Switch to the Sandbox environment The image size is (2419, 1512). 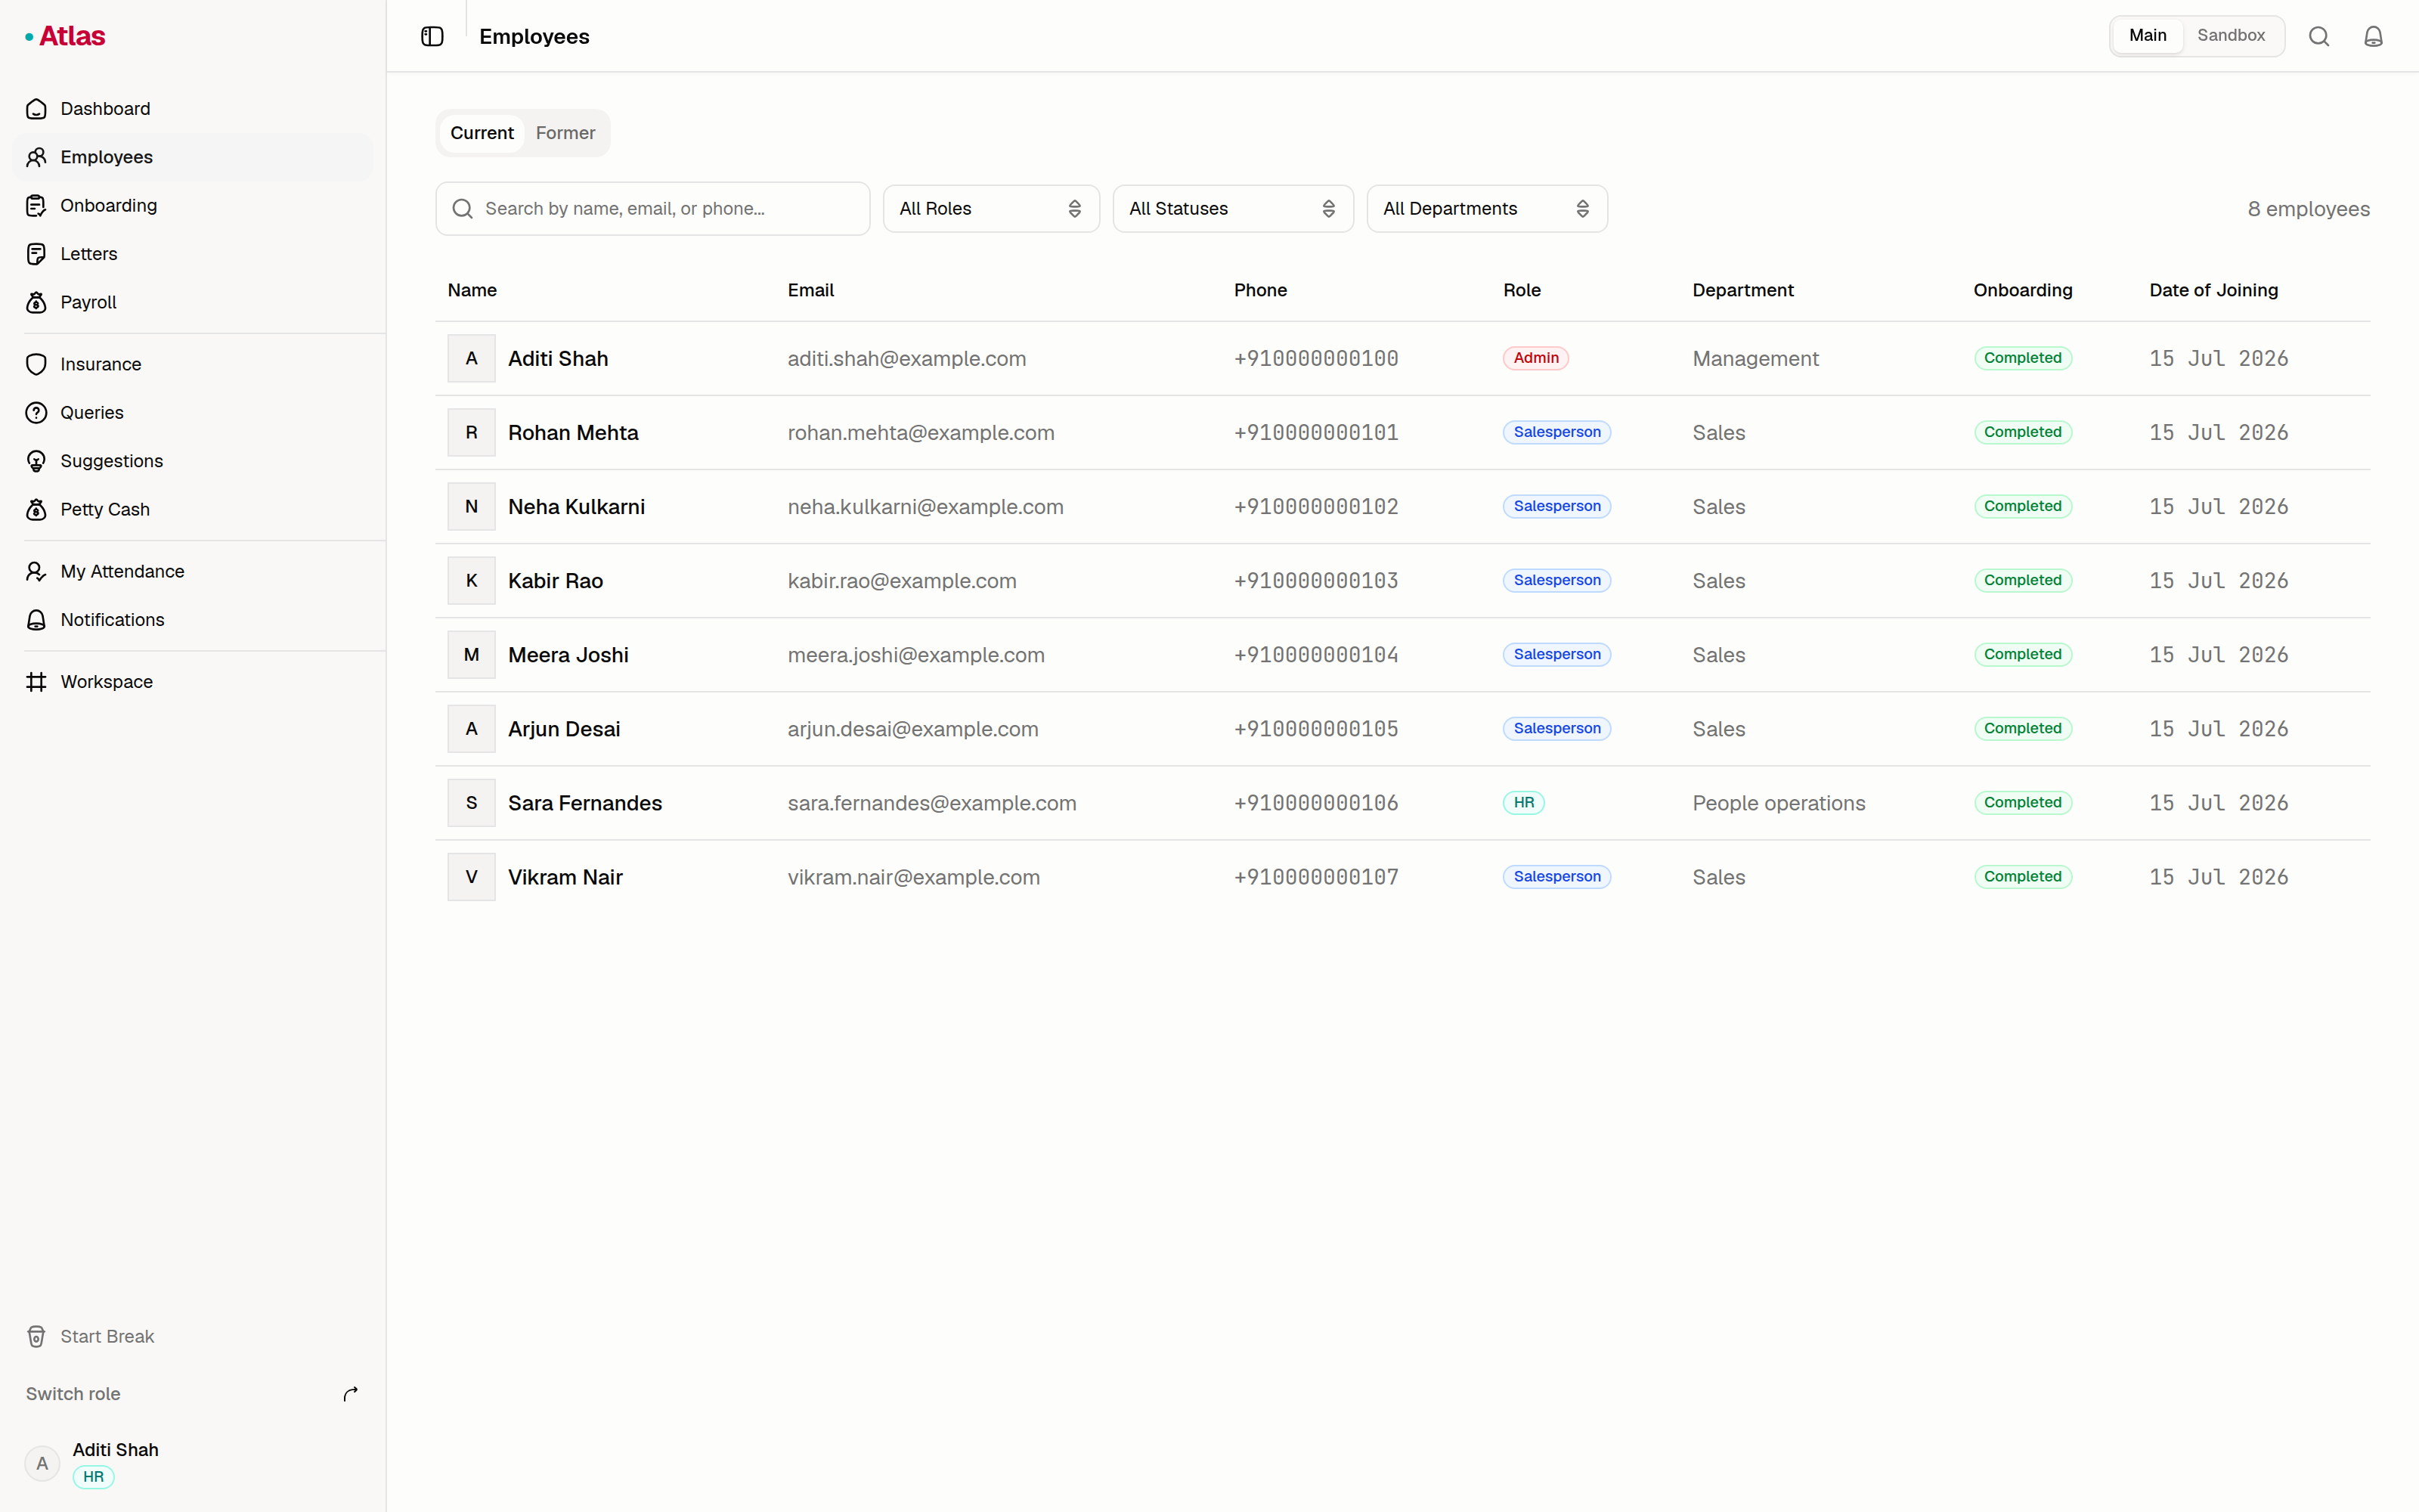pos(2231,36)
